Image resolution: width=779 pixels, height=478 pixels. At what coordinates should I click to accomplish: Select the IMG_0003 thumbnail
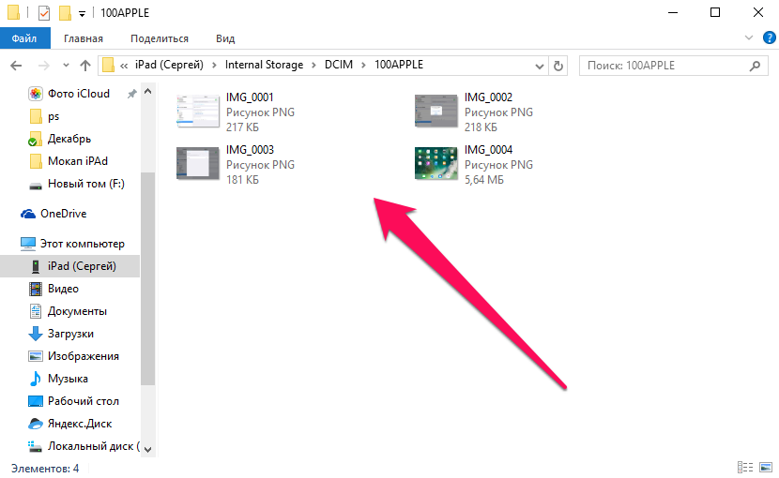pos(198,163)
